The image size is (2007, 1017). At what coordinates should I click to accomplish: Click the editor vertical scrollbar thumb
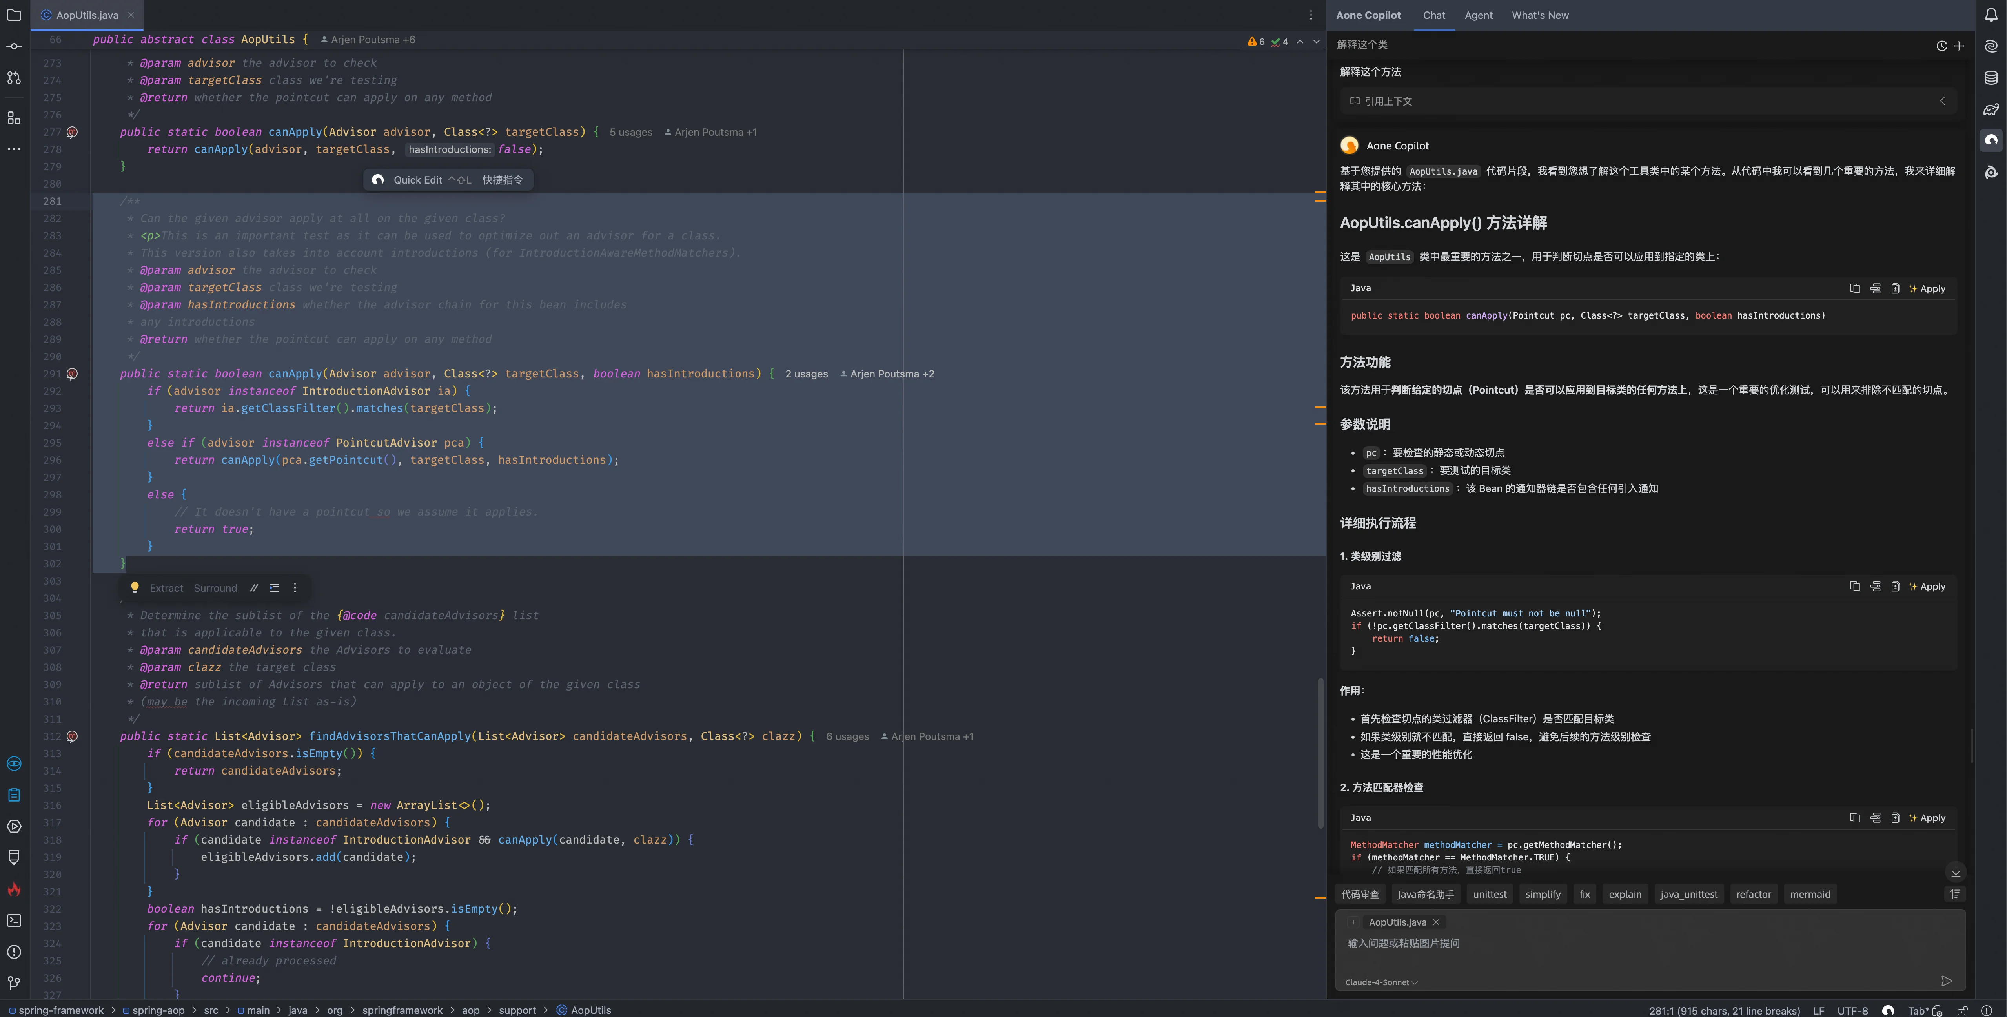(x=1320, y=752)
